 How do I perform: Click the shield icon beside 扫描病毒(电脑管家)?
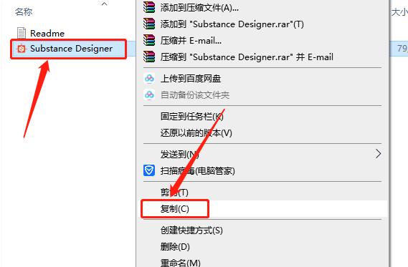(149, 170)
